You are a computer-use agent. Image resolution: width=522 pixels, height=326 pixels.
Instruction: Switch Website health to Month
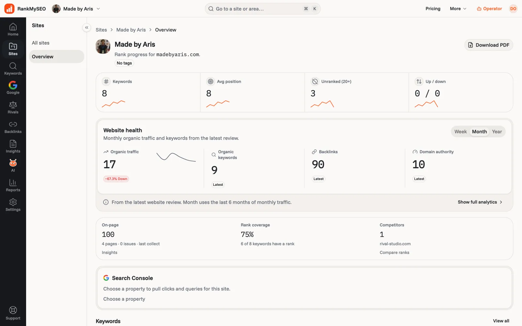[x=479, y=132]
